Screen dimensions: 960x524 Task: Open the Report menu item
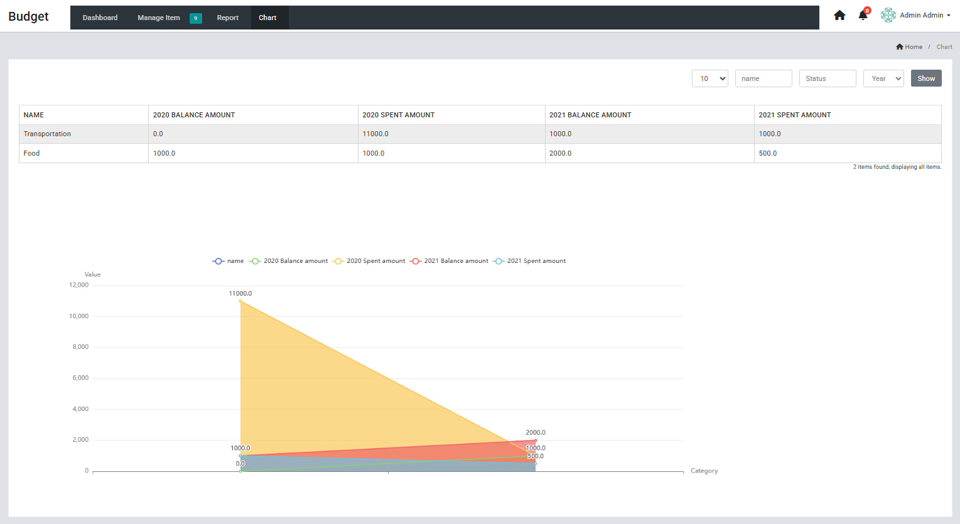pos(228,18)
